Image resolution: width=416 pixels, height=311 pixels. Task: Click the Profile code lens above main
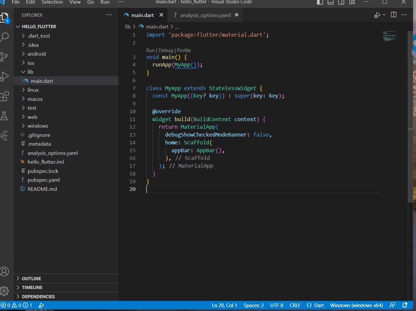pyautogui.click(x=184, y=50)
